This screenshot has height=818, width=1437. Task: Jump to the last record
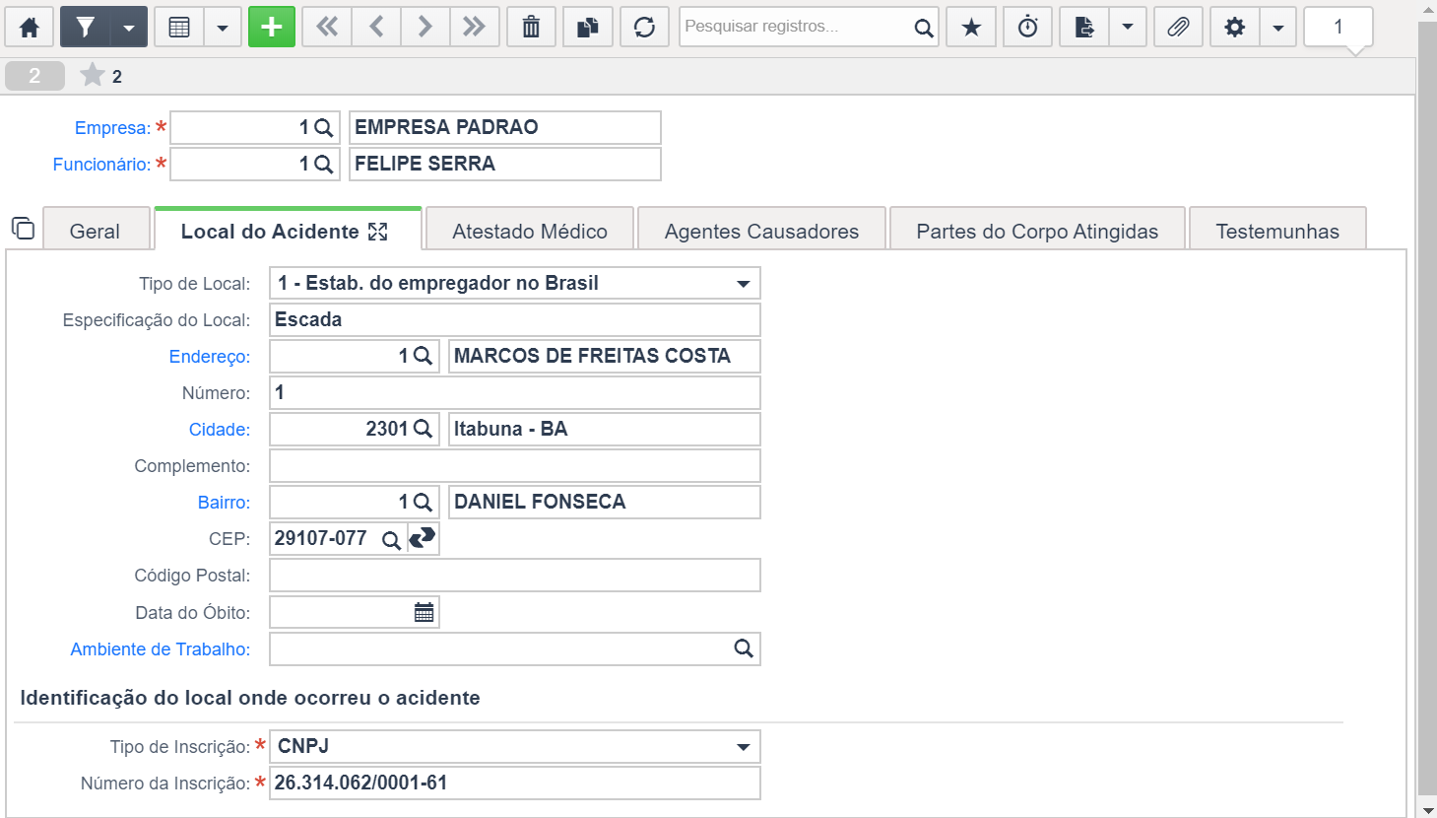[x=475, y=27]
